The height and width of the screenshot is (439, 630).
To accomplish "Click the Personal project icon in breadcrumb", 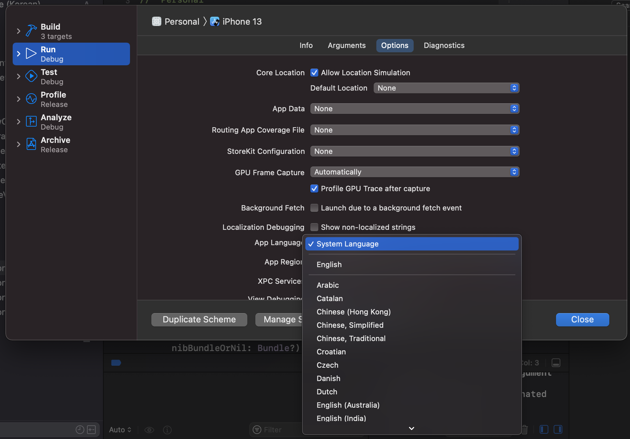I will tap(156, 21).
